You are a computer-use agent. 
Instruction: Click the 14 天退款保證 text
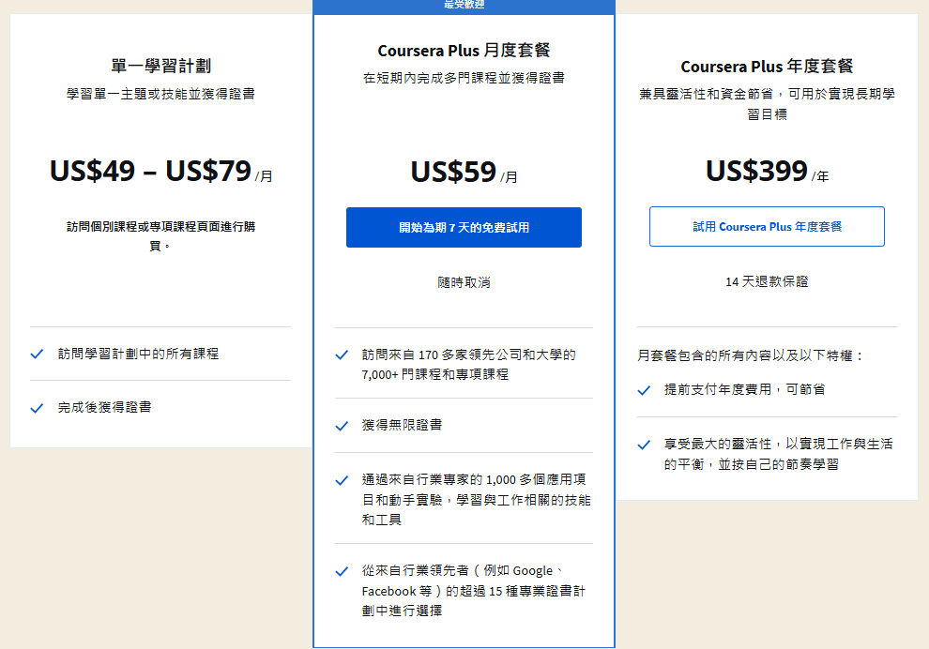[767, 281]
